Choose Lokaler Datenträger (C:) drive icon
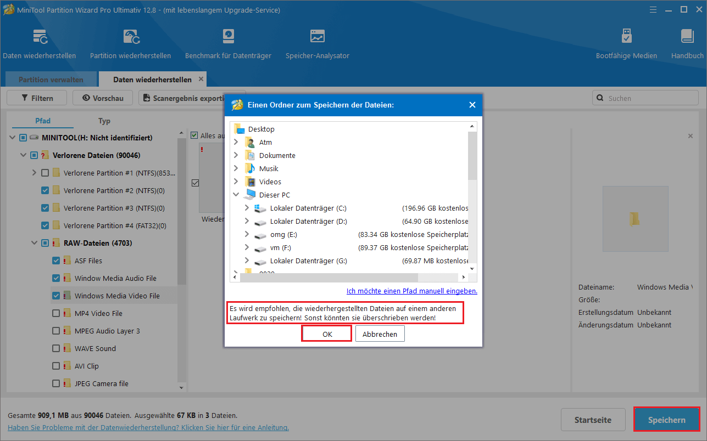Screen dimensions: 707x441 (x=260, y=208)
